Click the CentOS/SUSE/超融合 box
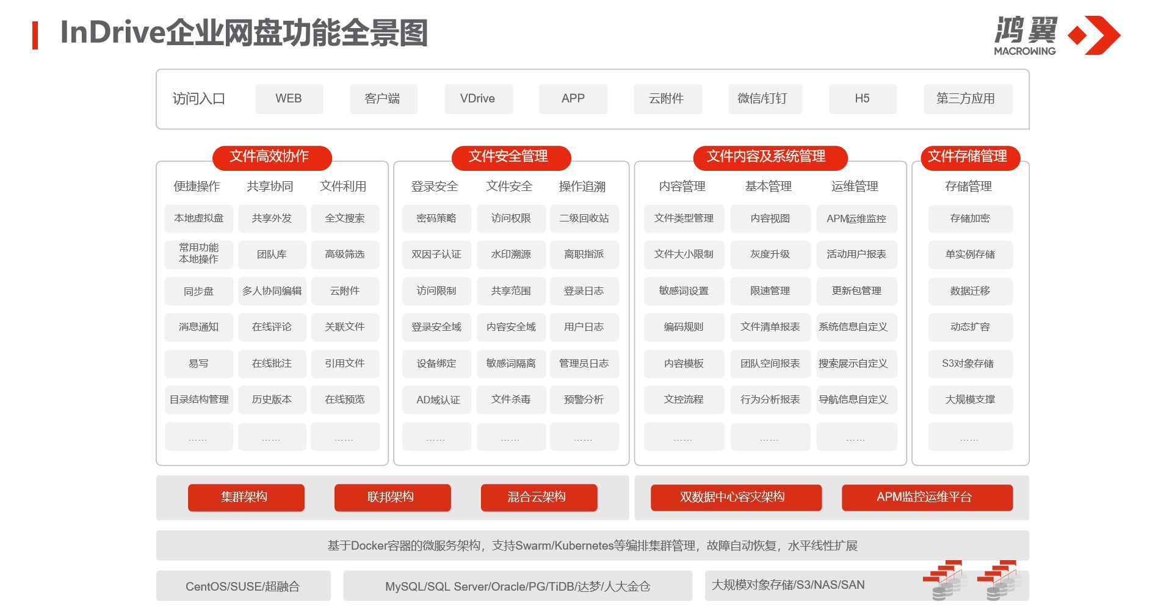 coord(243,586)
